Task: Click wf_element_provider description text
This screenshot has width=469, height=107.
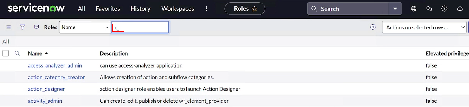Action: (164, 101)
